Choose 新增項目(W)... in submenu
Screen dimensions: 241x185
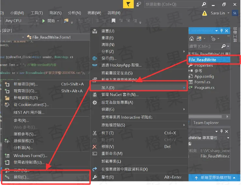tap(46, 84)
